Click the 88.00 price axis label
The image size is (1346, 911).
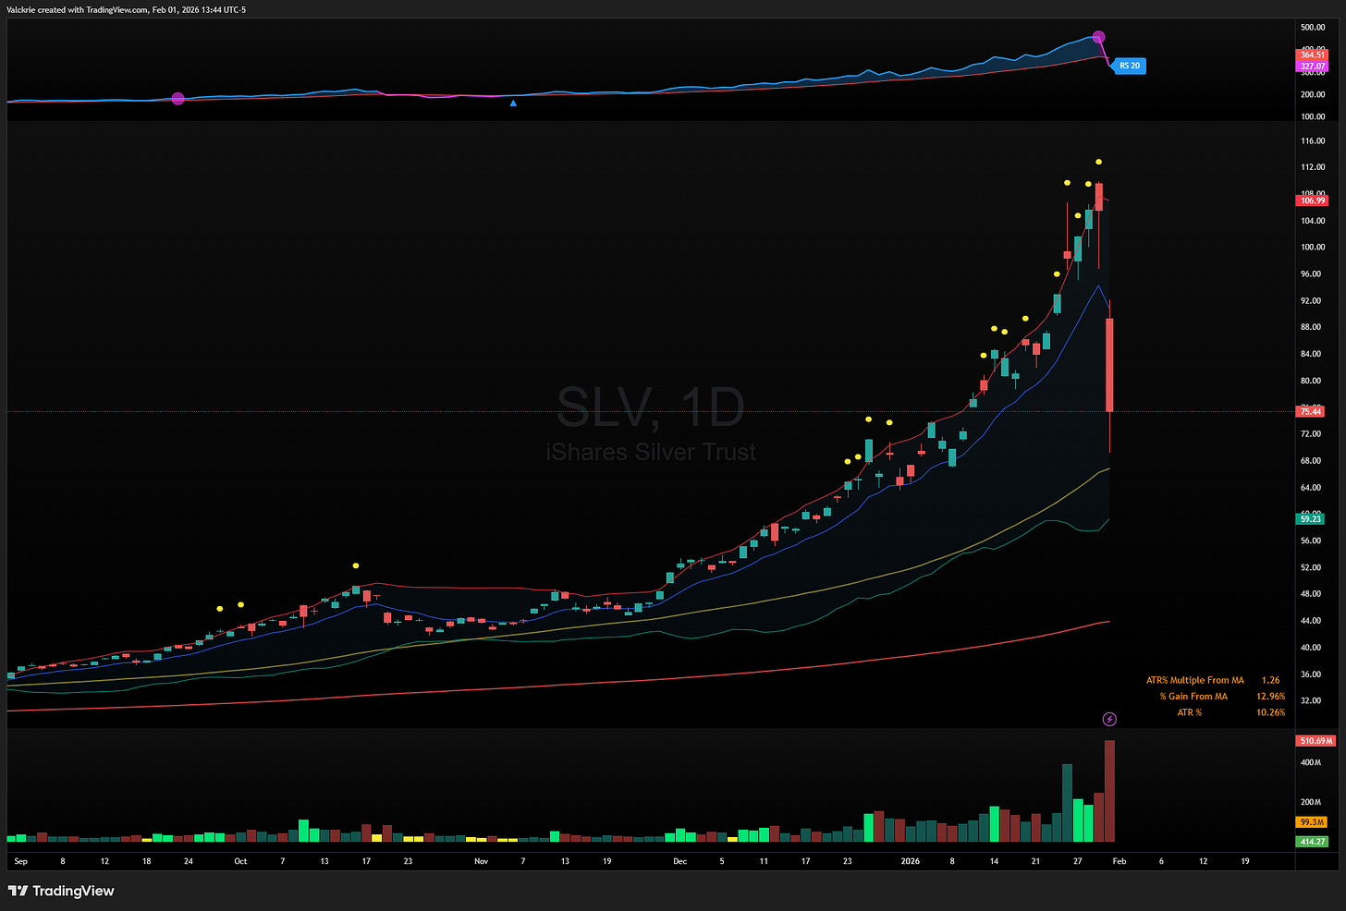(x=1312, y=327)
